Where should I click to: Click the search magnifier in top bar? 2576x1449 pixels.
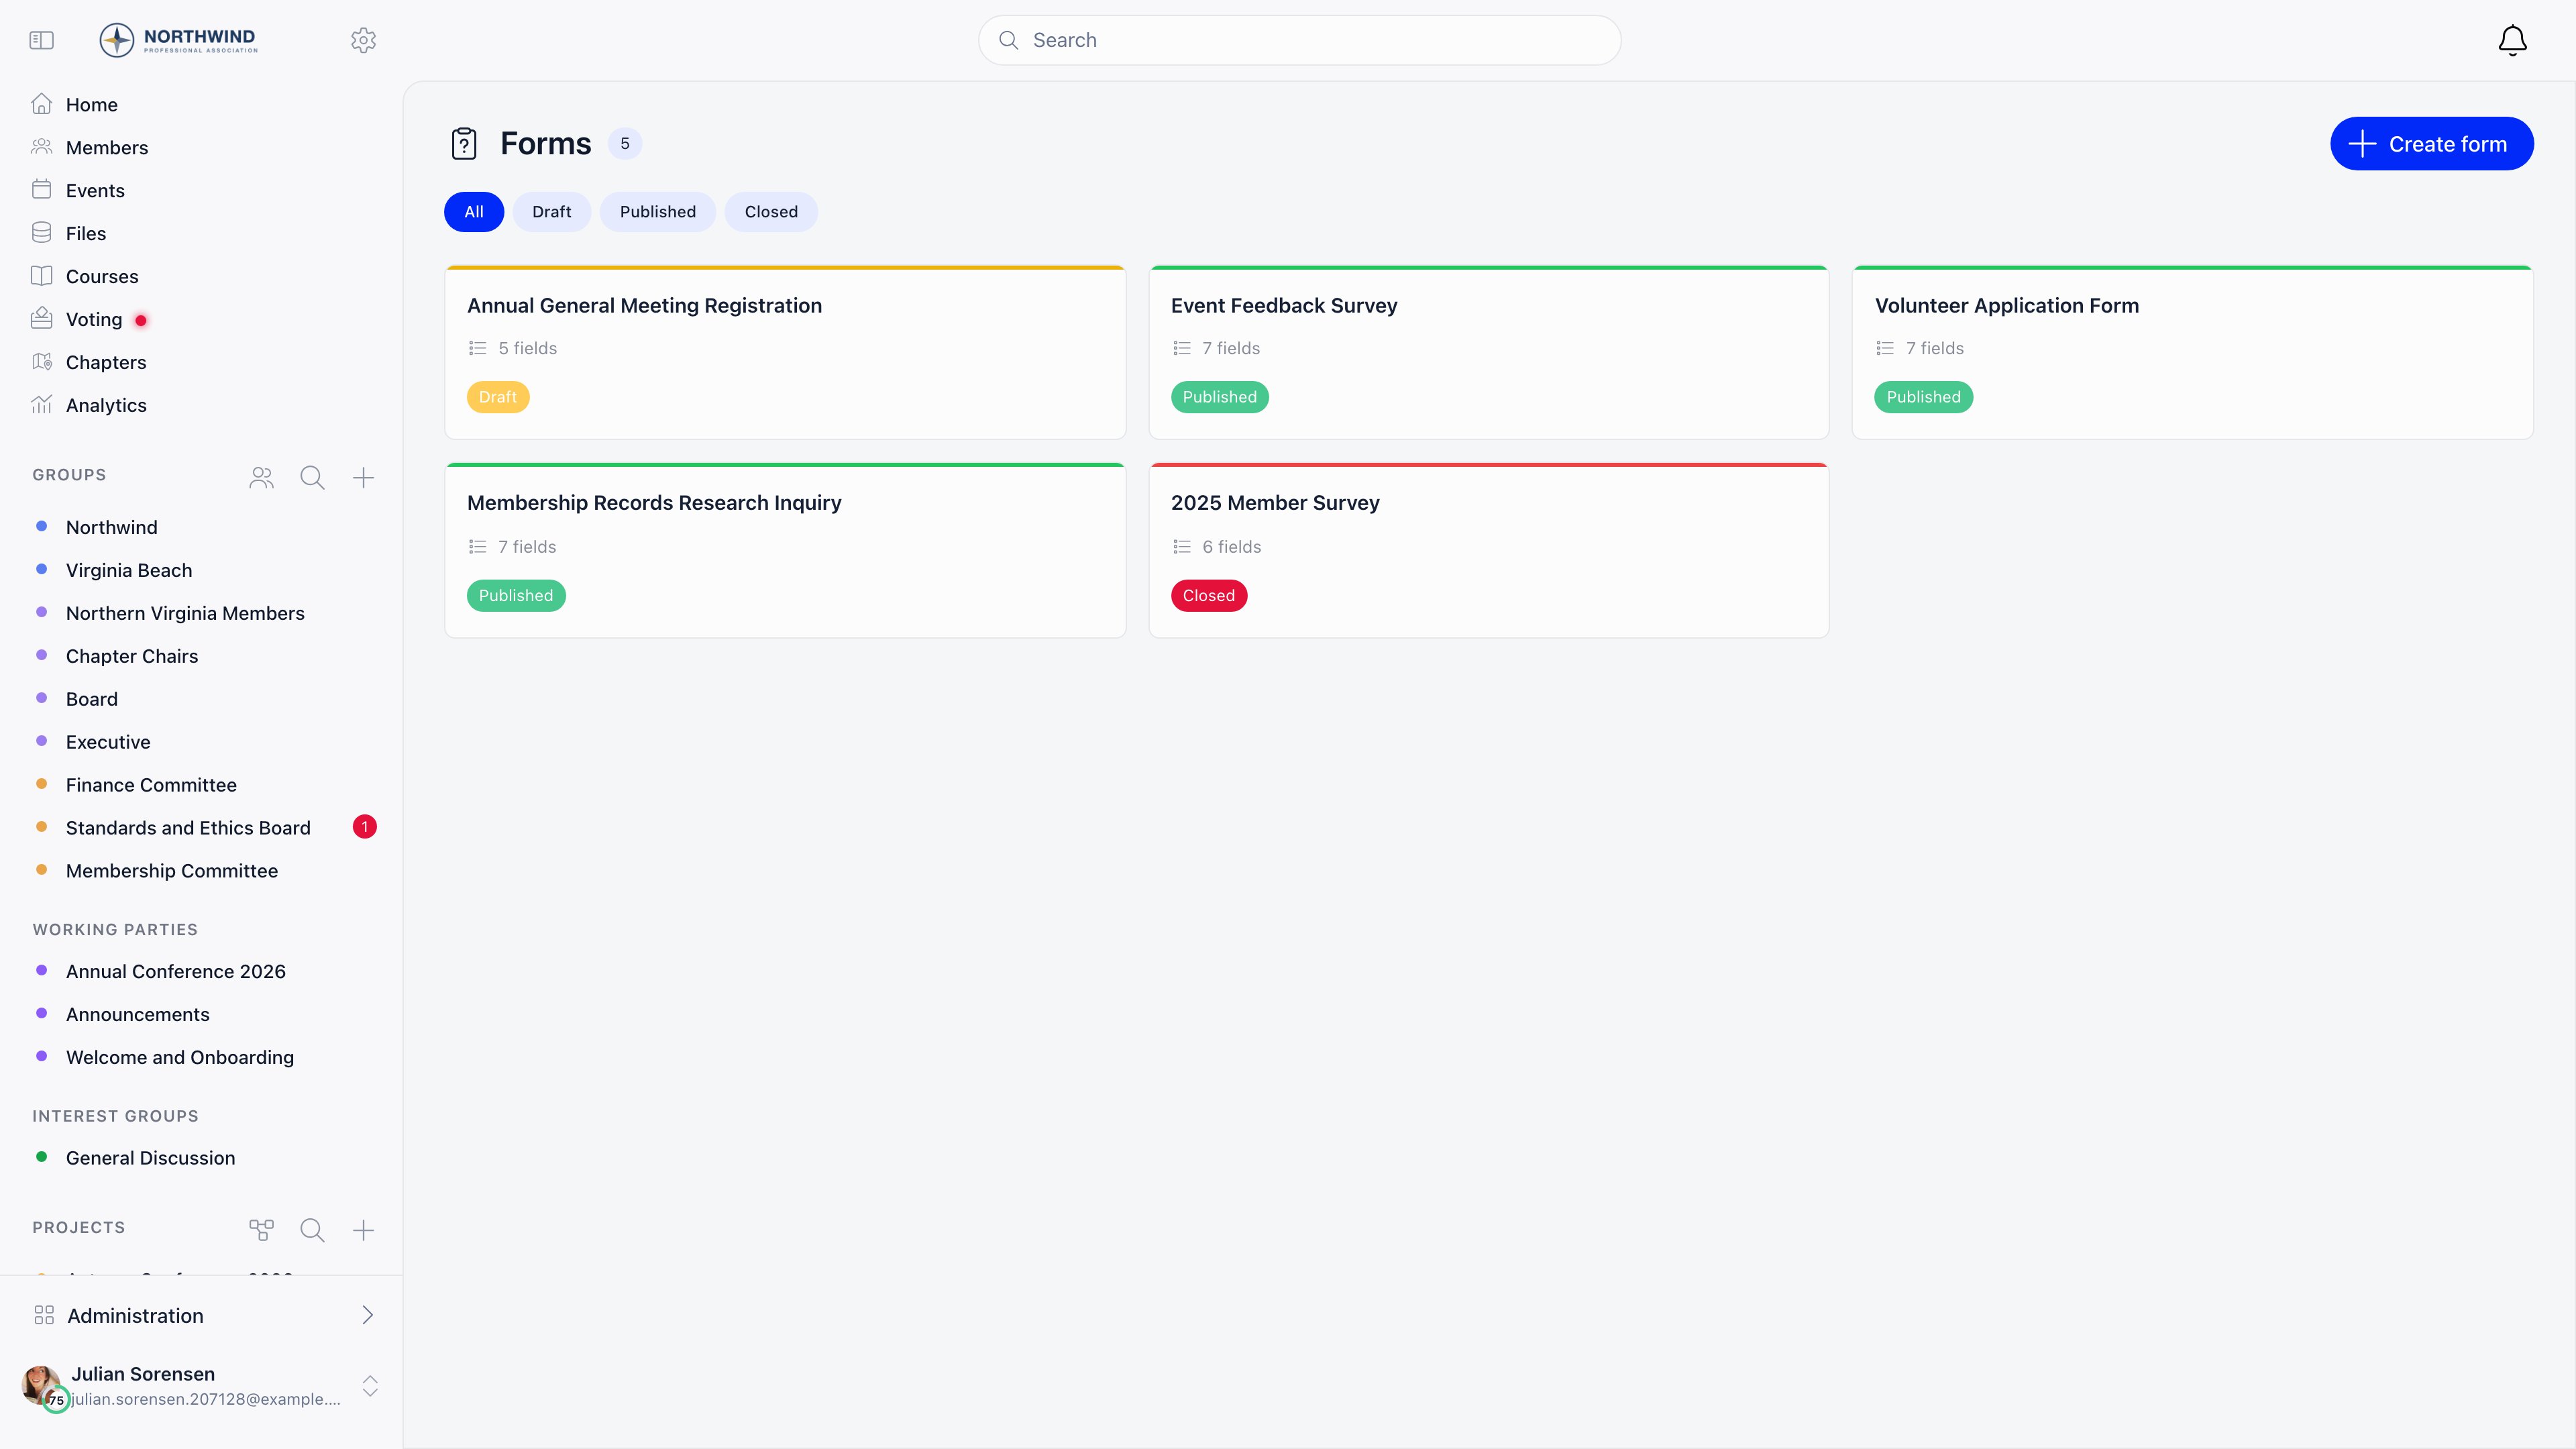pos(1009,40)
